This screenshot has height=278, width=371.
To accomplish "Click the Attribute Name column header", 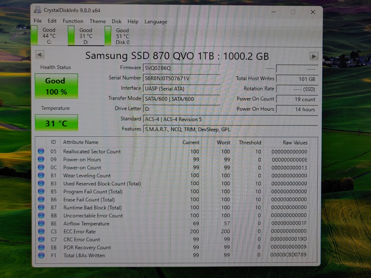I will click(81, 142).
